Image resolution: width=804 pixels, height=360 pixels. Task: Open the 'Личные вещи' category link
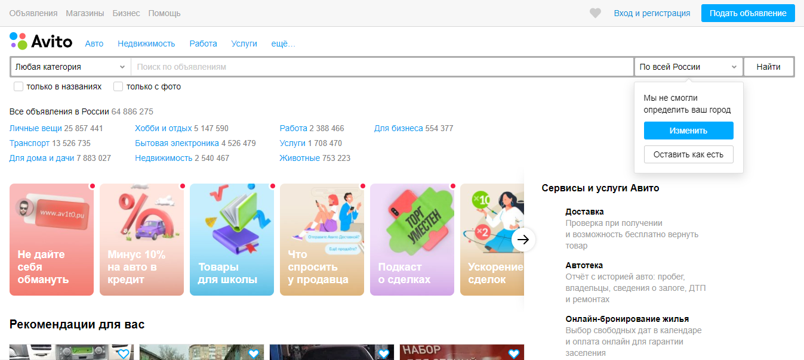(36, 128)
